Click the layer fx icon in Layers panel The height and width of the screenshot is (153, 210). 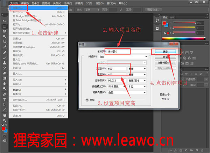(x=175, y=150)
